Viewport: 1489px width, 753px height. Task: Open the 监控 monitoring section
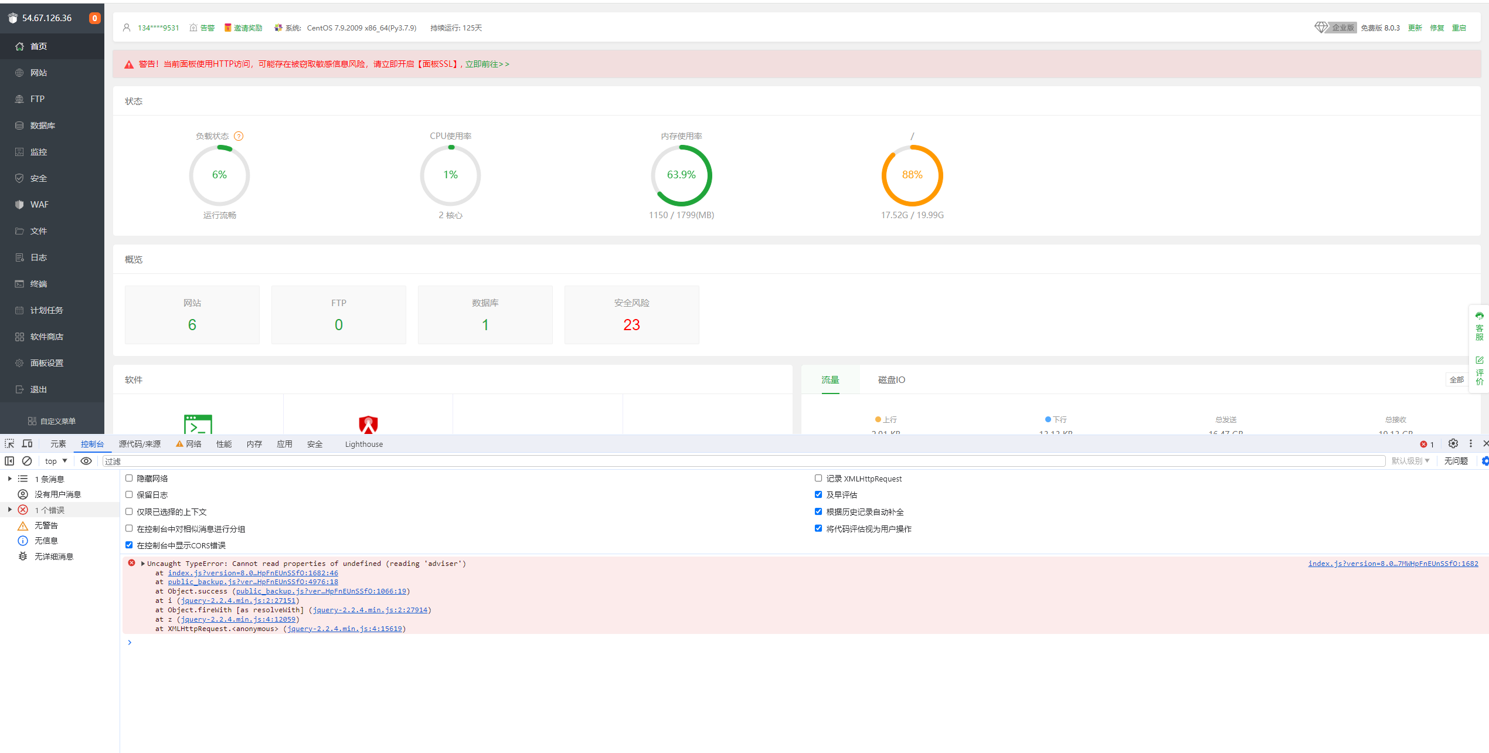pyautogui.click(x=52, y=152)
